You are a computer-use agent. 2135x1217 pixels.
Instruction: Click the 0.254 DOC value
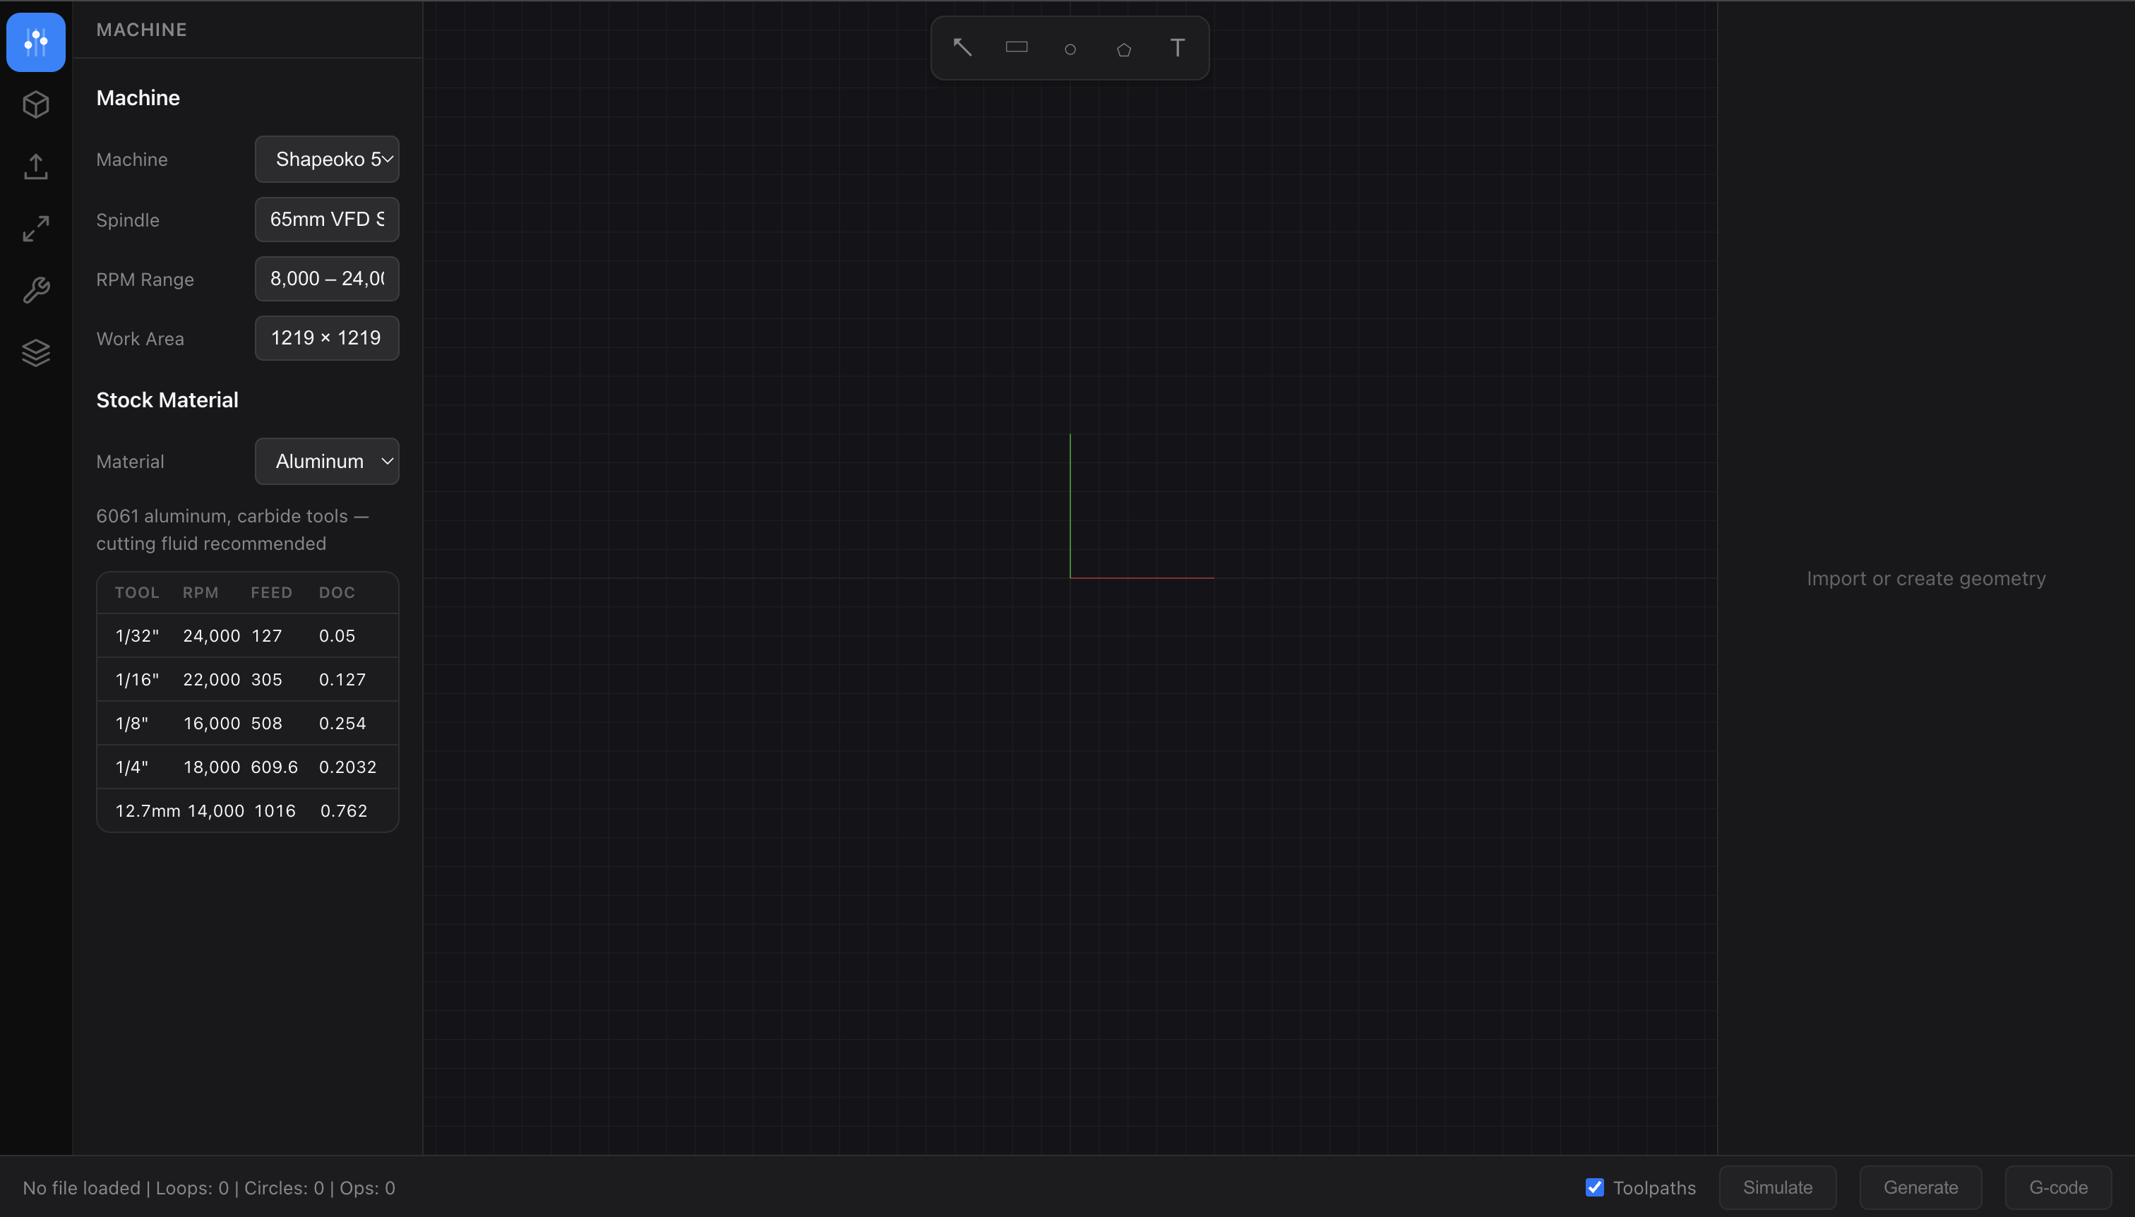pyautogui.click(x=342, y=723)
